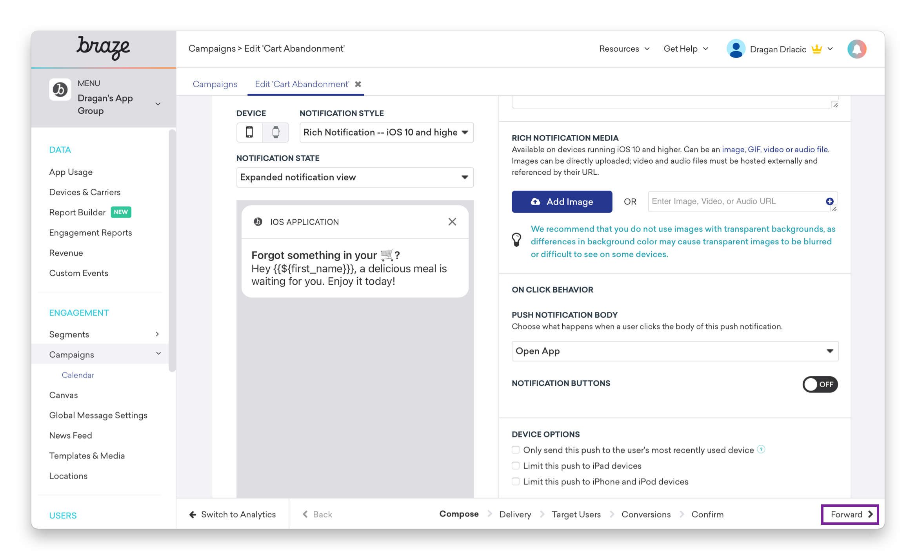Check 'Limit this push to iPhone and iPod devices'
Screen dimensions: 916x560
point(516,481)
